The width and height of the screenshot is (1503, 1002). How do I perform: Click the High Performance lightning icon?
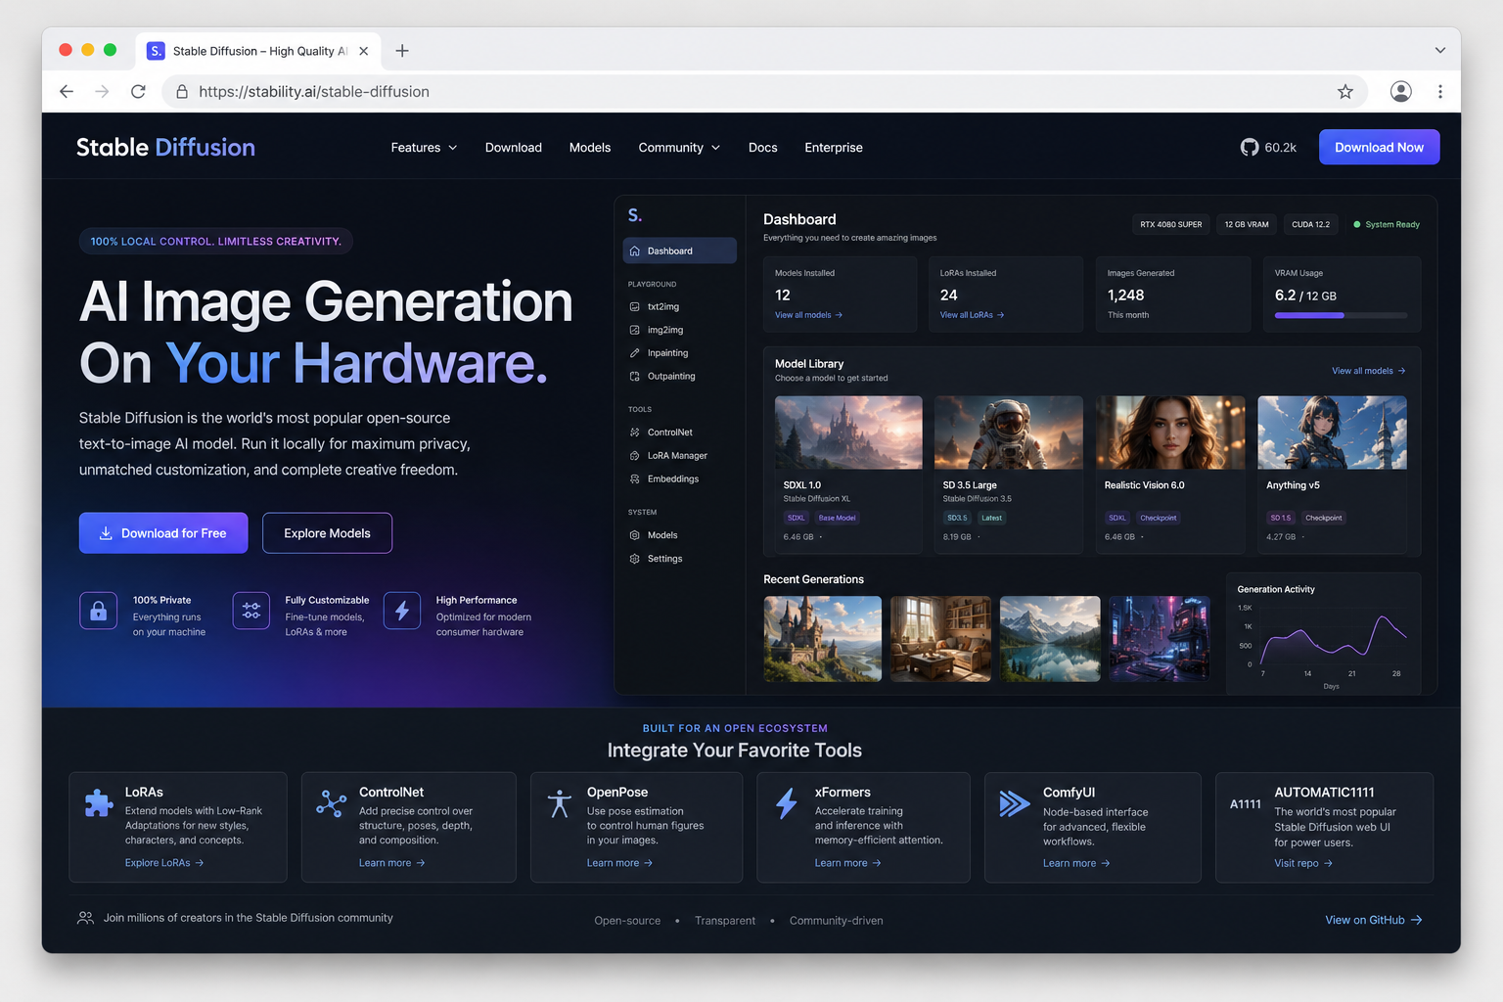[402, 612]
